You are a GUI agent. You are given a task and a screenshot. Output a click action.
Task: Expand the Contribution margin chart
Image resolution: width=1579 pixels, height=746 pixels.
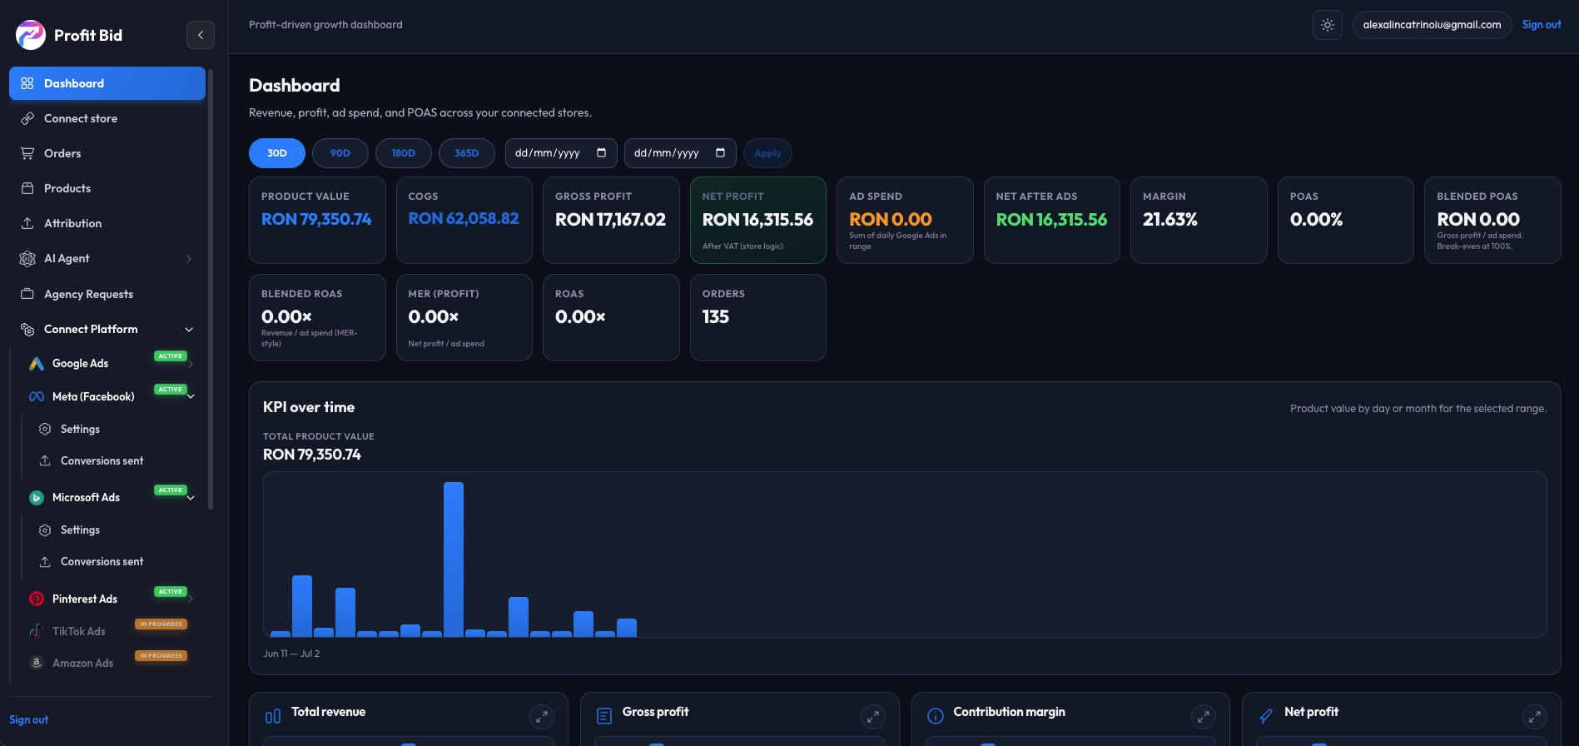click(x=1204, y=716)
